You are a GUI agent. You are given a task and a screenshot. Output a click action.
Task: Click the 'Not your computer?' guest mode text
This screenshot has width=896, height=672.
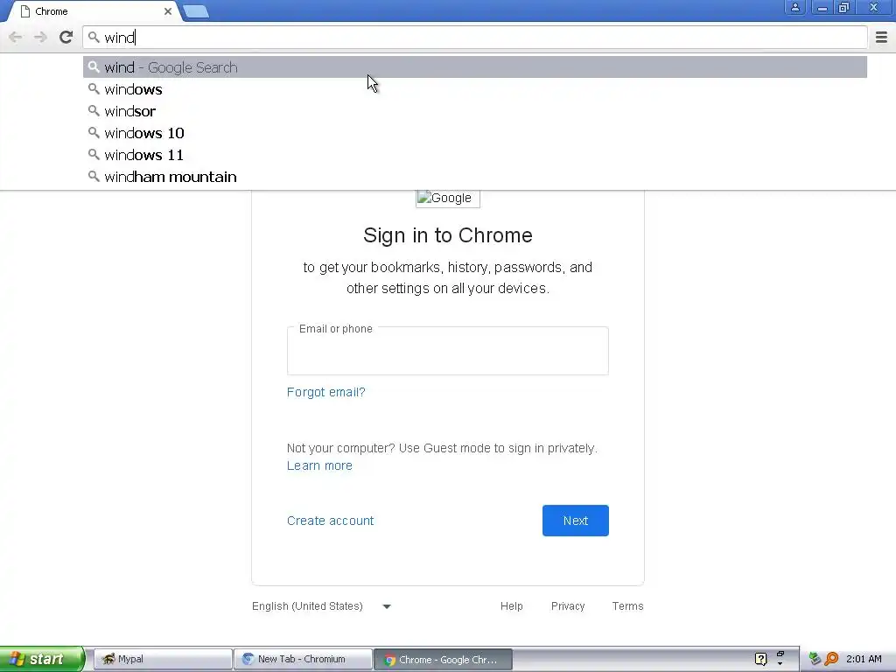442,448
